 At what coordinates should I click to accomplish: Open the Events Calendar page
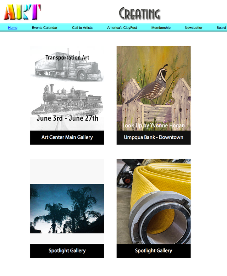pos(45,28)
